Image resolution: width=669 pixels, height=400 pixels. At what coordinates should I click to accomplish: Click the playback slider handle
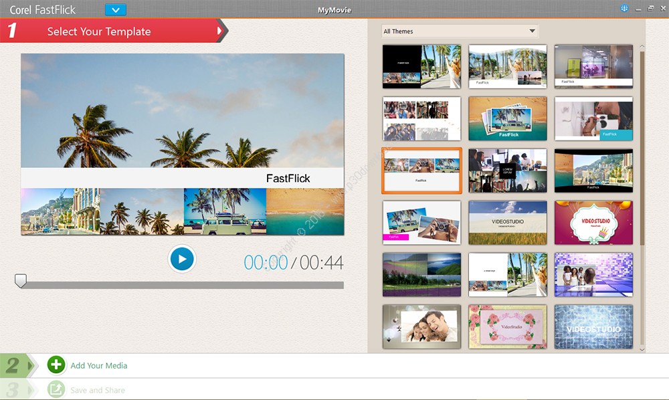[21, 281]
